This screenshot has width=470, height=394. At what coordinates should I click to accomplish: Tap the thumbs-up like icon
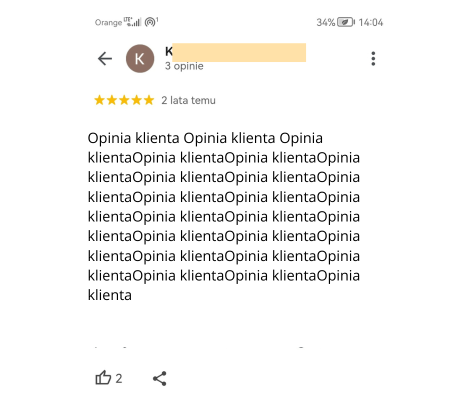pyautogui.click(x=103, y=378)
